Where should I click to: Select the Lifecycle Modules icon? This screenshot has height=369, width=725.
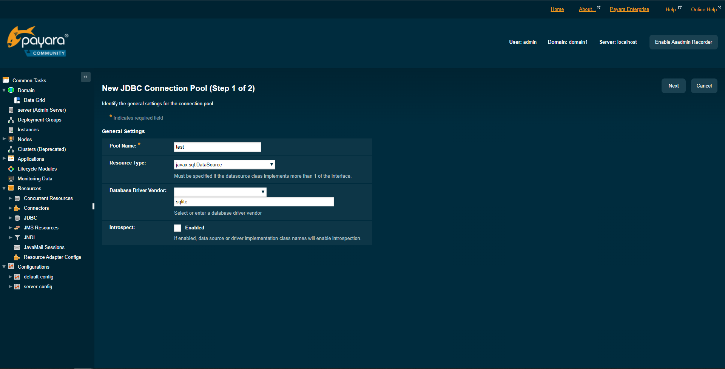(11, 169)
